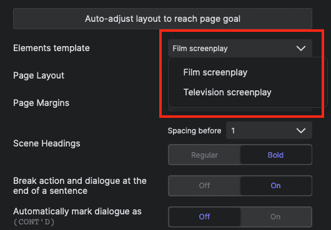Select Film screenplay from the dropdown list
331x230 pixels.
(x=215, y=72)
